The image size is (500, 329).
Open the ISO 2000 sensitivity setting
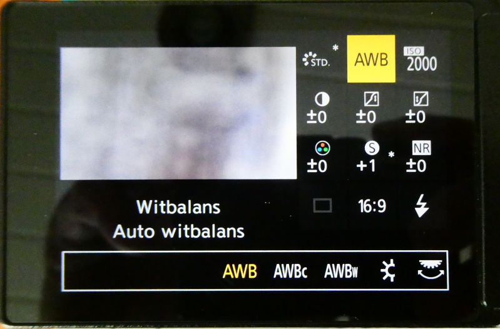[421, 59]
